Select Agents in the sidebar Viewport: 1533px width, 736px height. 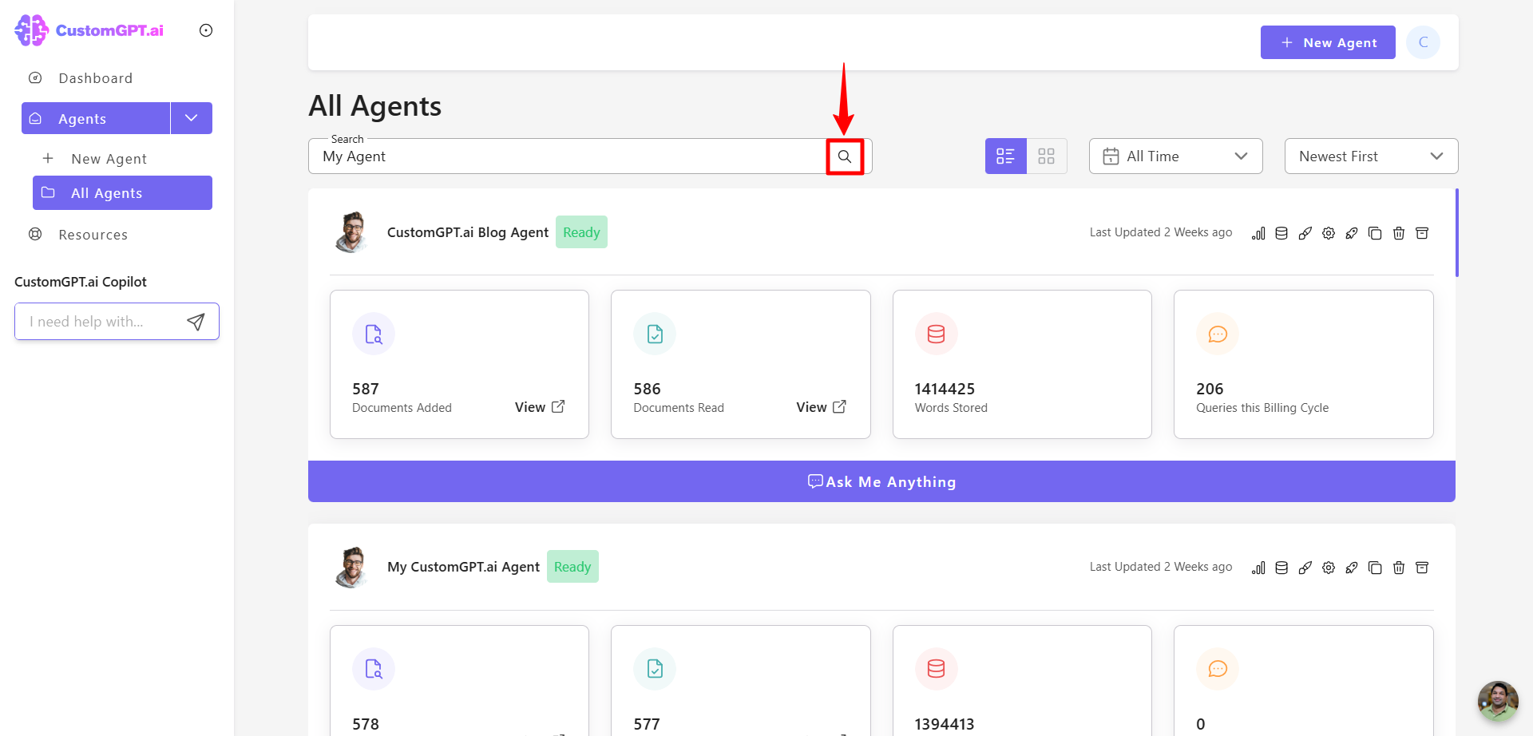tap(96, 118)
